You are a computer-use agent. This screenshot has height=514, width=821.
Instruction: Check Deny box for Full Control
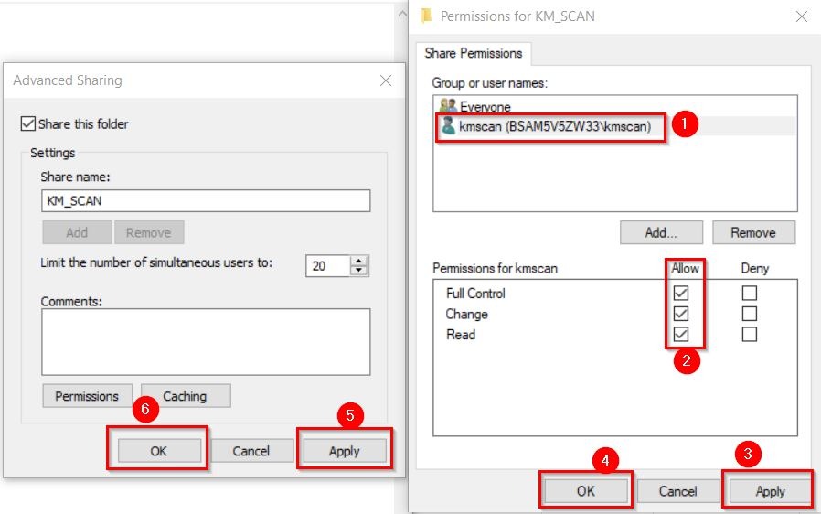pos(750,294)
